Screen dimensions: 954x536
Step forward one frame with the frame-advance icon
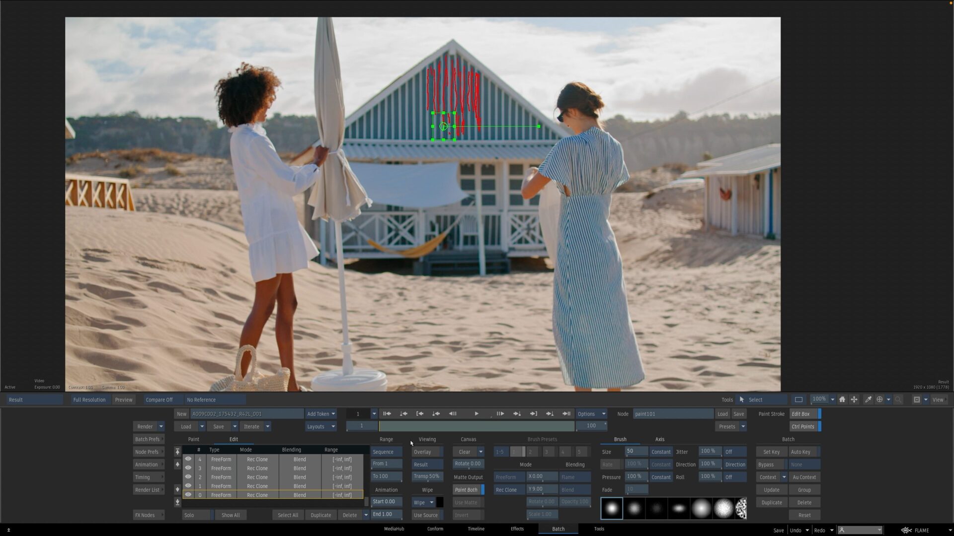500,413
